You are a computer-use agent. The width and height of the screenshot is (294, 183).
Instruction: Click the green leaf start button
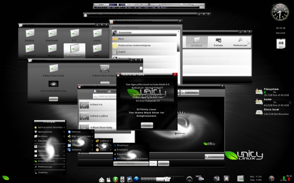click(x=6, y=178)
